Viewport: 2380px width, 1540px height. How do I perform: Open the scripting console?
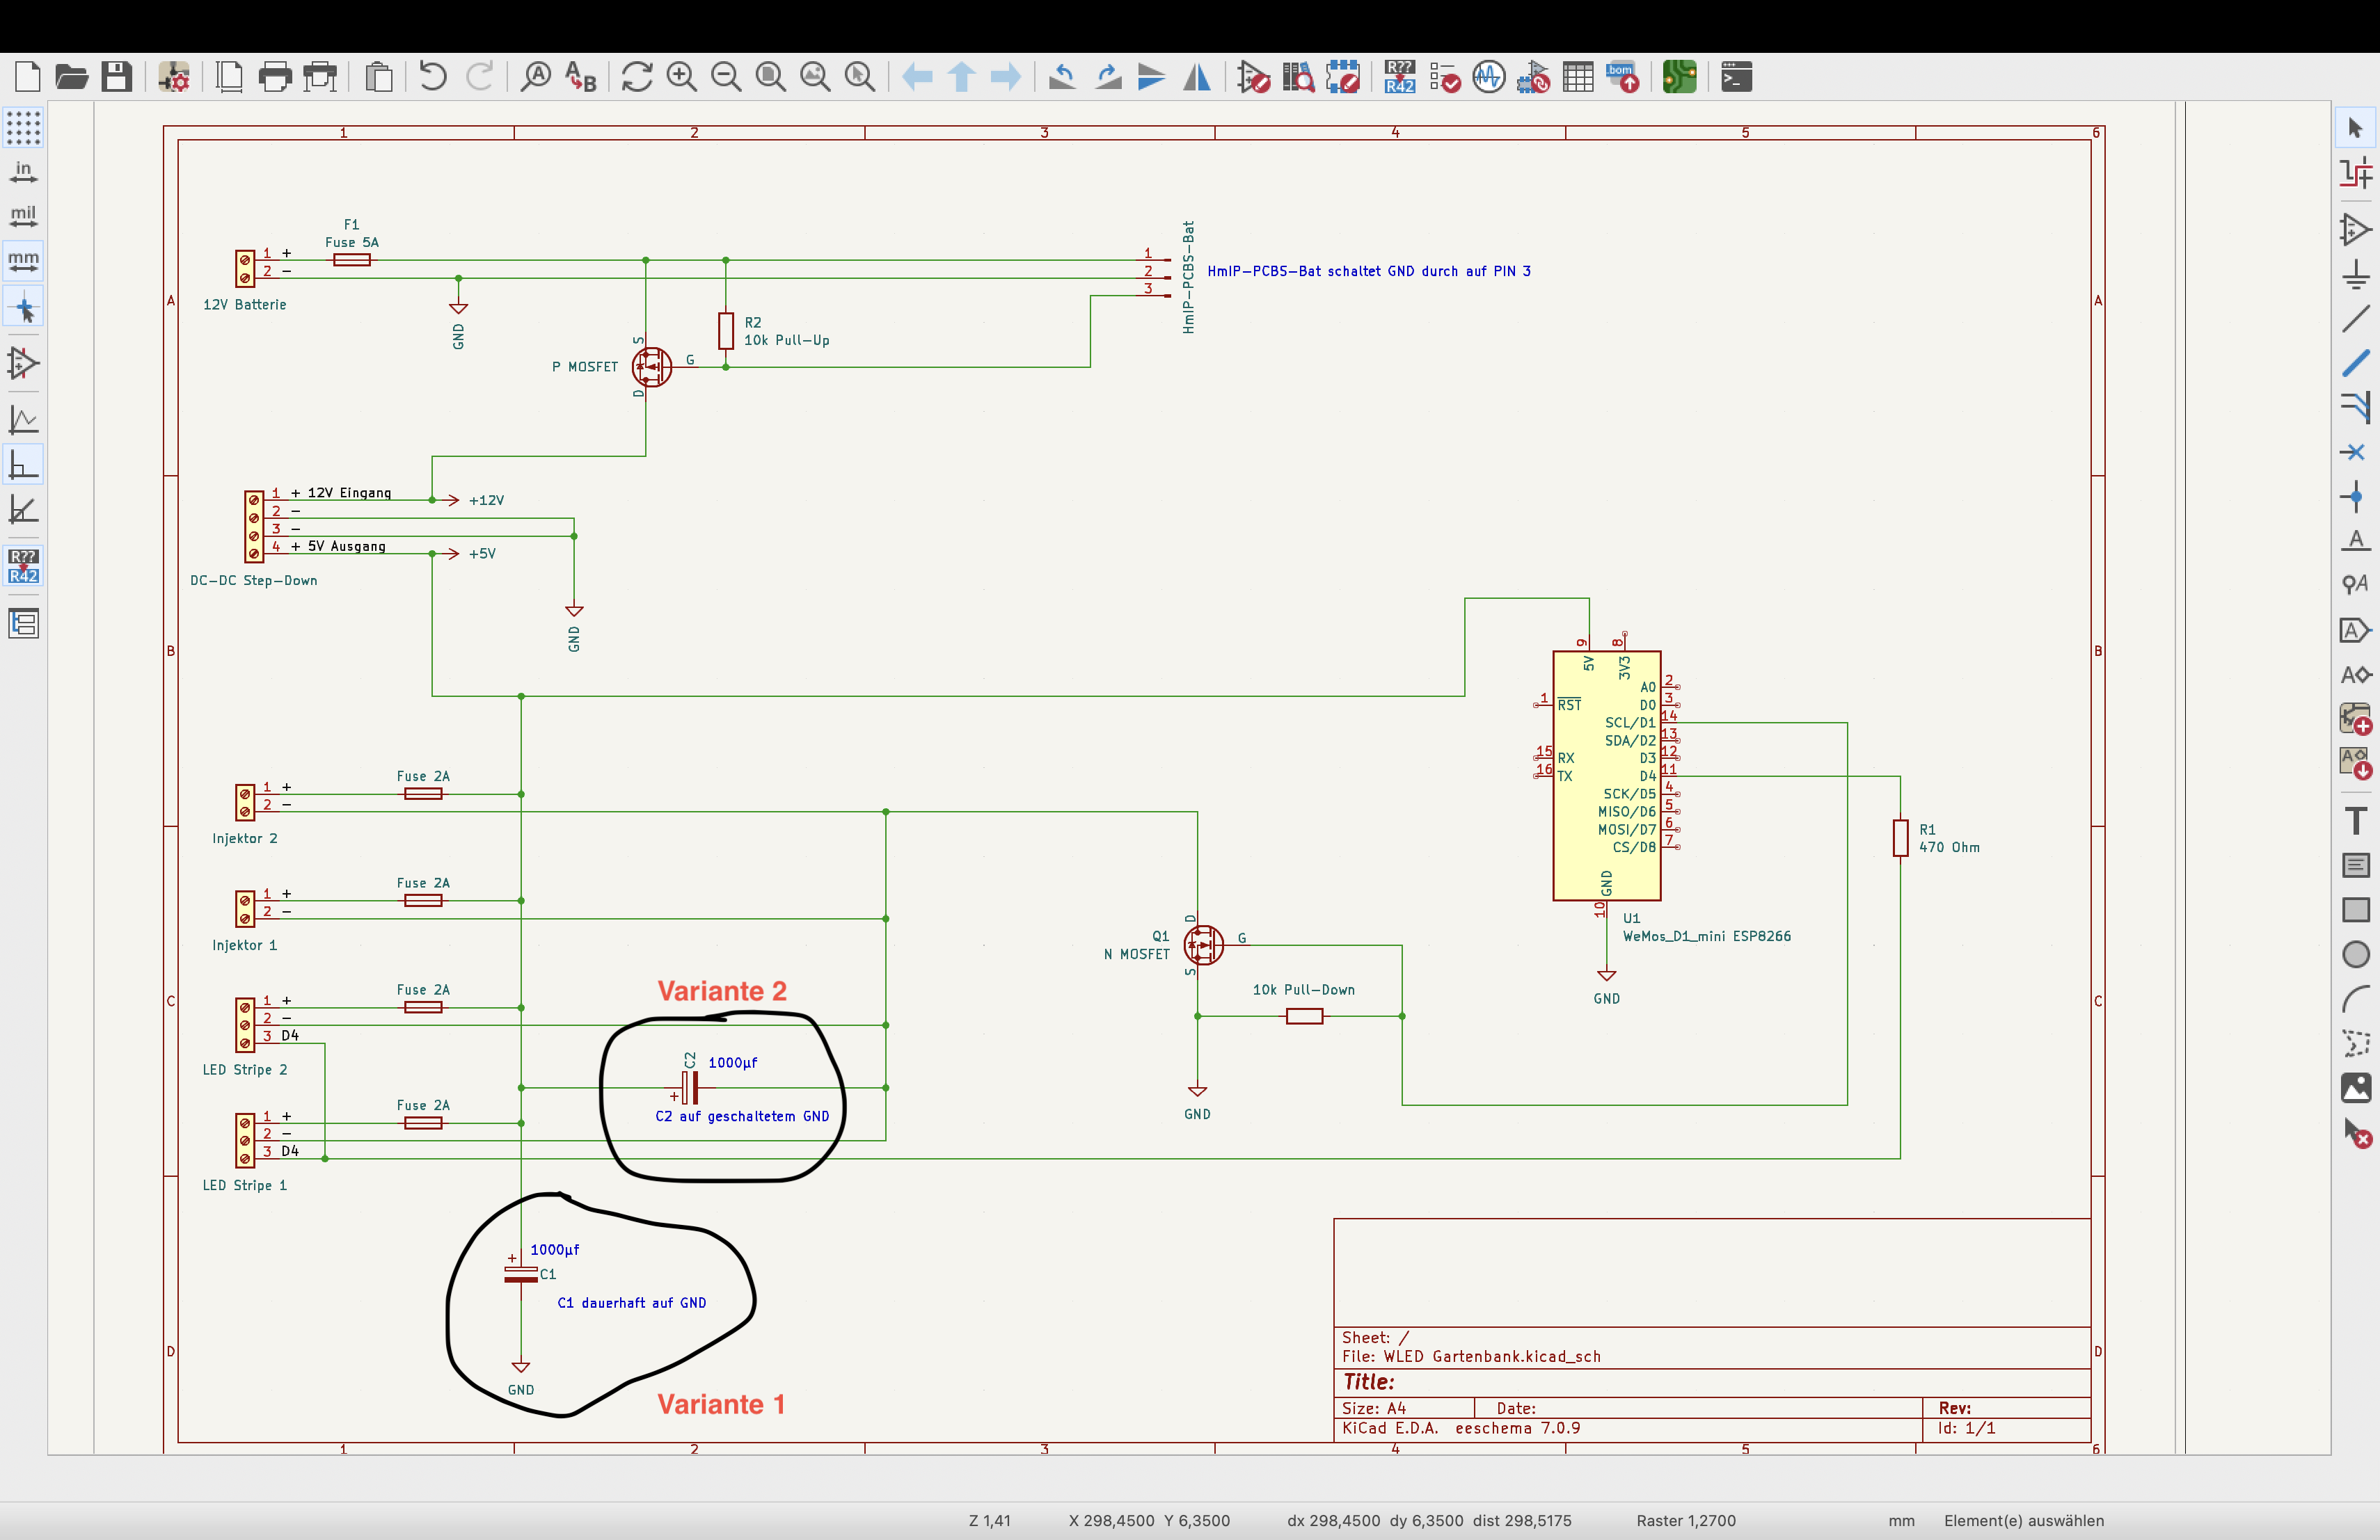[x=1737, y=77]
